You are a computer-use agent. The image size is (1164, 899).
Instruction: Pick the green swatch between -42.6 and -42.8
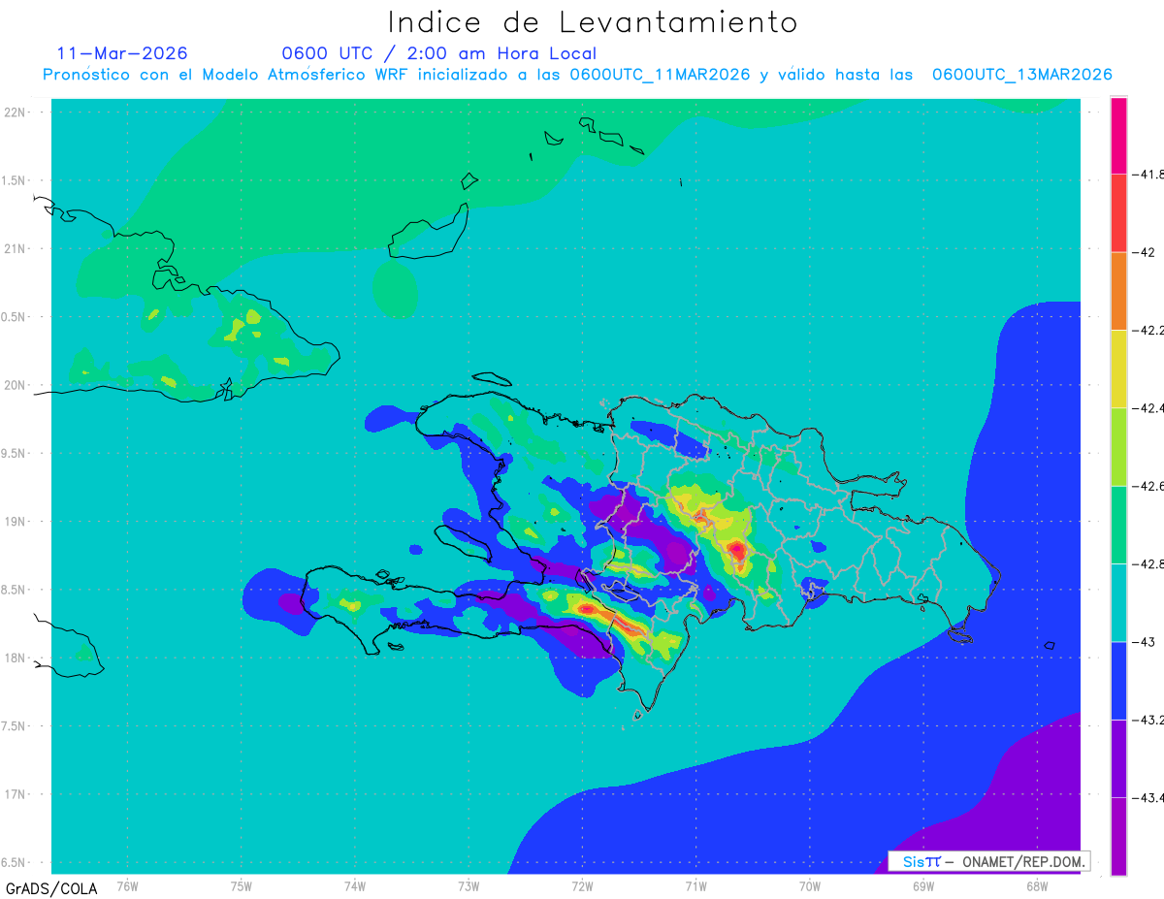(x=1118, y=525)
